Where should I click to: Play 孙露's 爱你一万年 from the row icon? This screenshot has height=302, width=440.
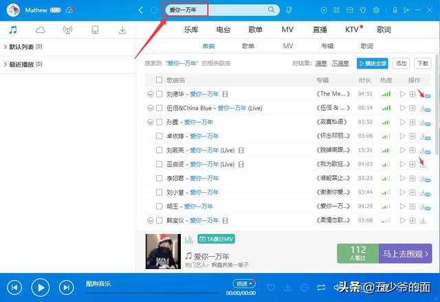[x=403, y=122]
